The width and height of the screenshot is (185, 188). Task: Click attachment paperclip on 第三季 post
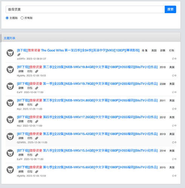[x=37, y=105]
